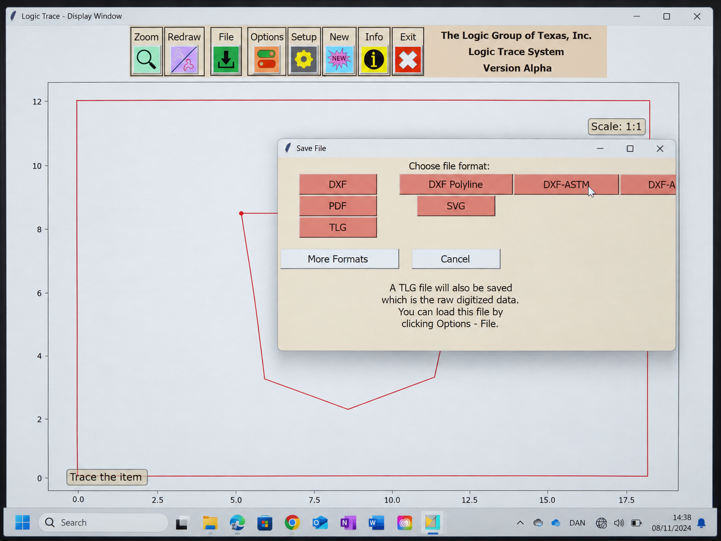Open the File download icon

(x=226, y=59)
